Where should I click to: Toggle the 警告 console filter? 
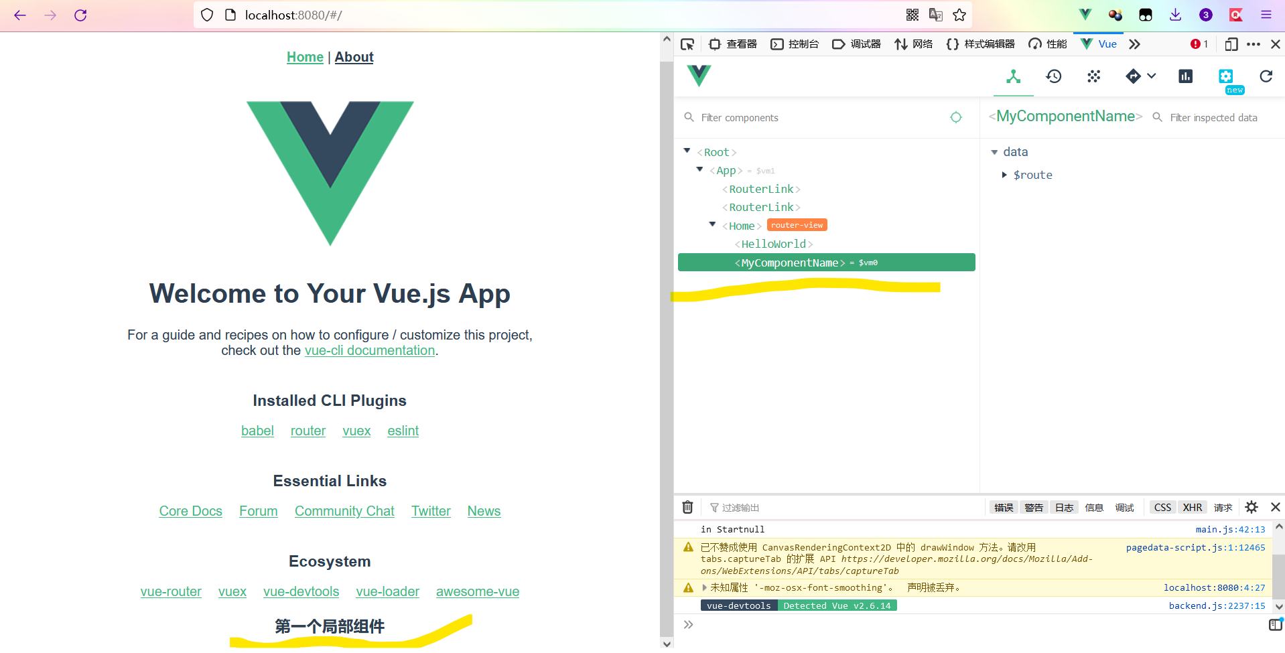[x=1033, y=508]
